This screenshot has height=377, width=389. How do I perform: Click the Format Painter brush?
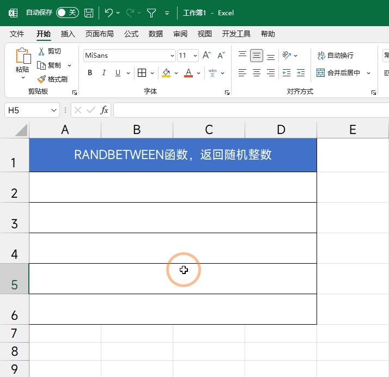click(52, 79)
